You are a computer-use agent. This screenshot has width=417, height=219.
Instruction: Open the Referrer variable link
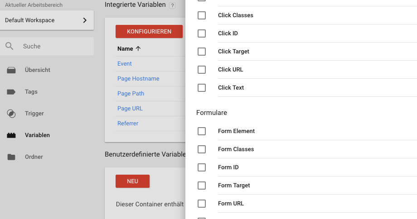pos(128,123)
